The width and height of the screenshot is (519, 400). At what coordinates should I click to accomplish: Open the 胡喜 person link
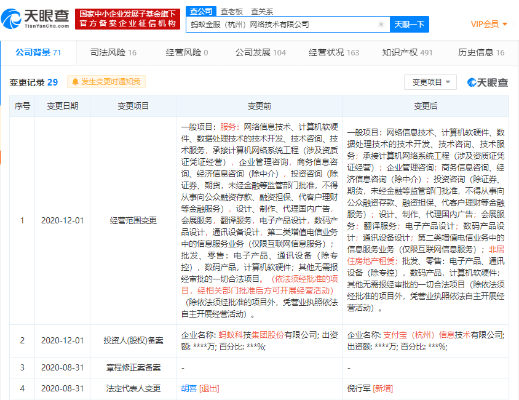click(x=189, y=388)
